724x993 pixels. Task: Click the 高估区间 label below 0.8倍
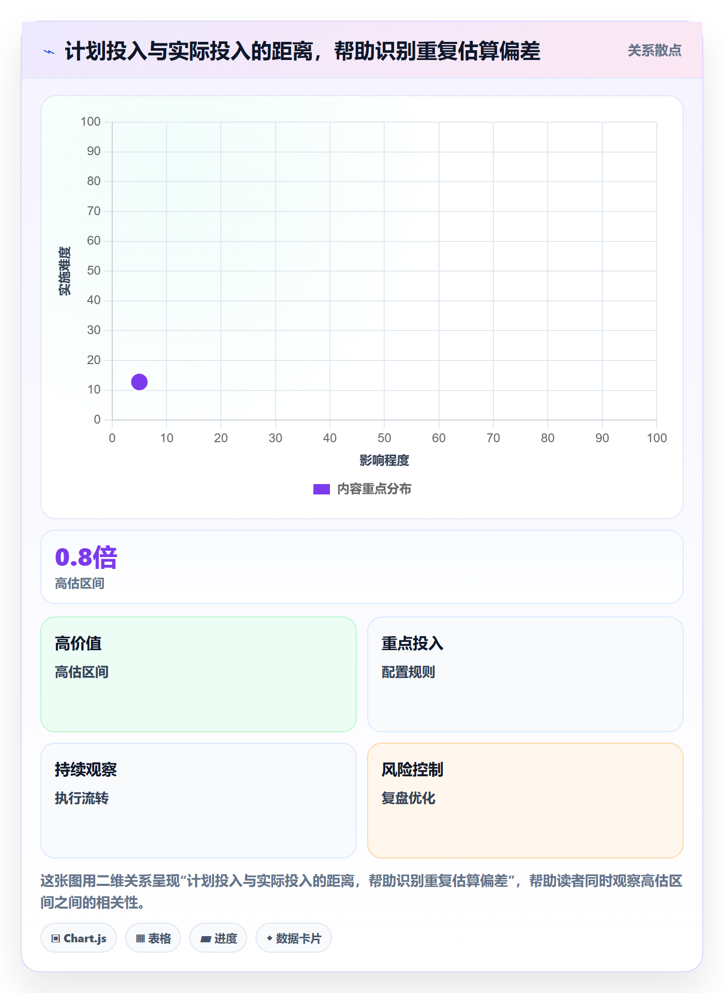[80, 584]
